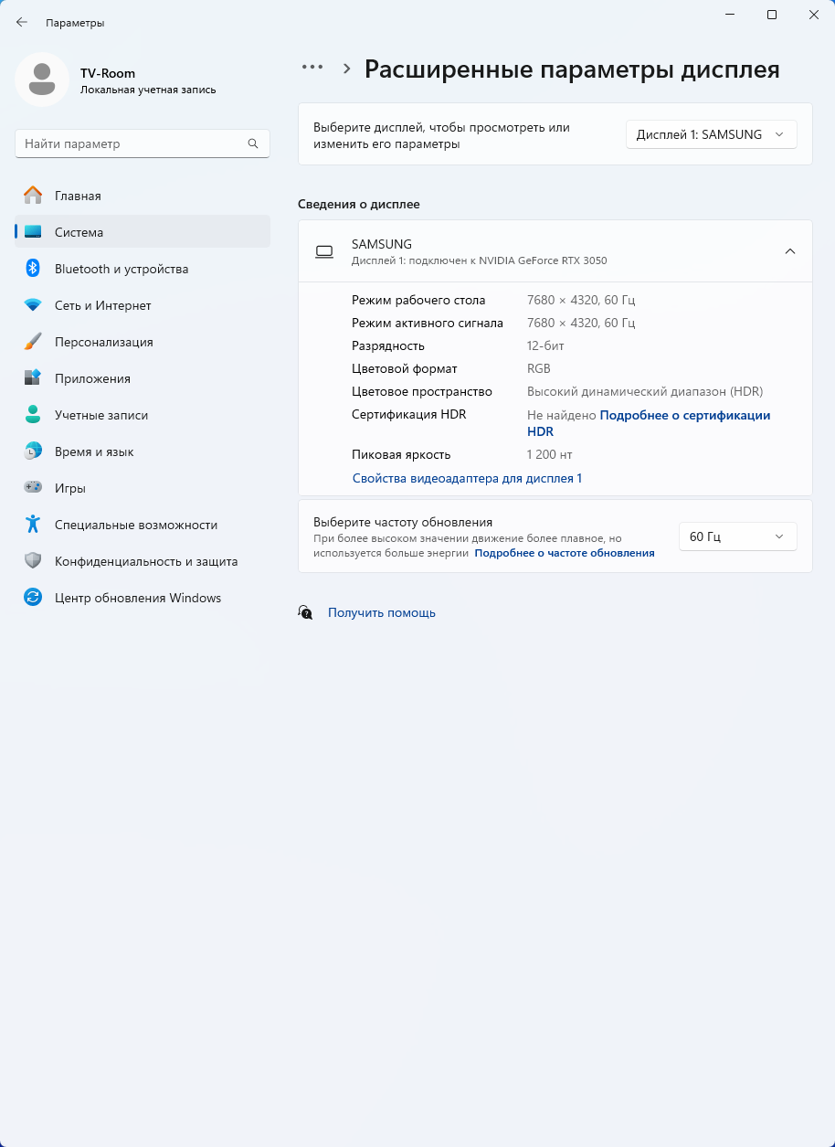The height and width of the screenshot is (1147, 835).
Task: Click the Центр обновления Windows icon
Action: 33,598
